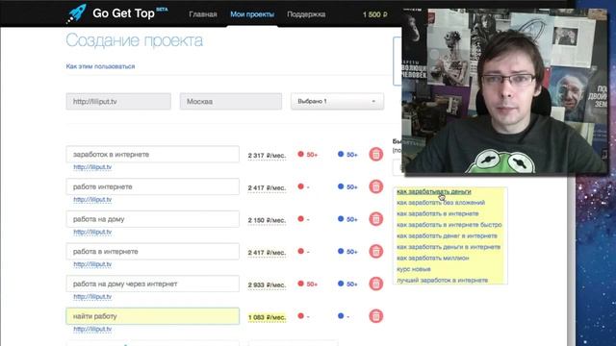This screenshot has width=616, height=346.
Task: Delete the 'работа в интернете' keyword row
Action: point(375,252)
